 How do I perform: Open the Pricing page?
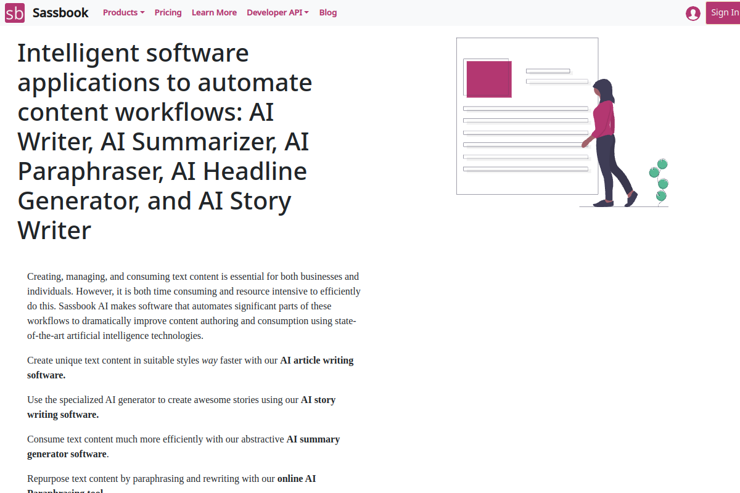(x=168, y=12)
